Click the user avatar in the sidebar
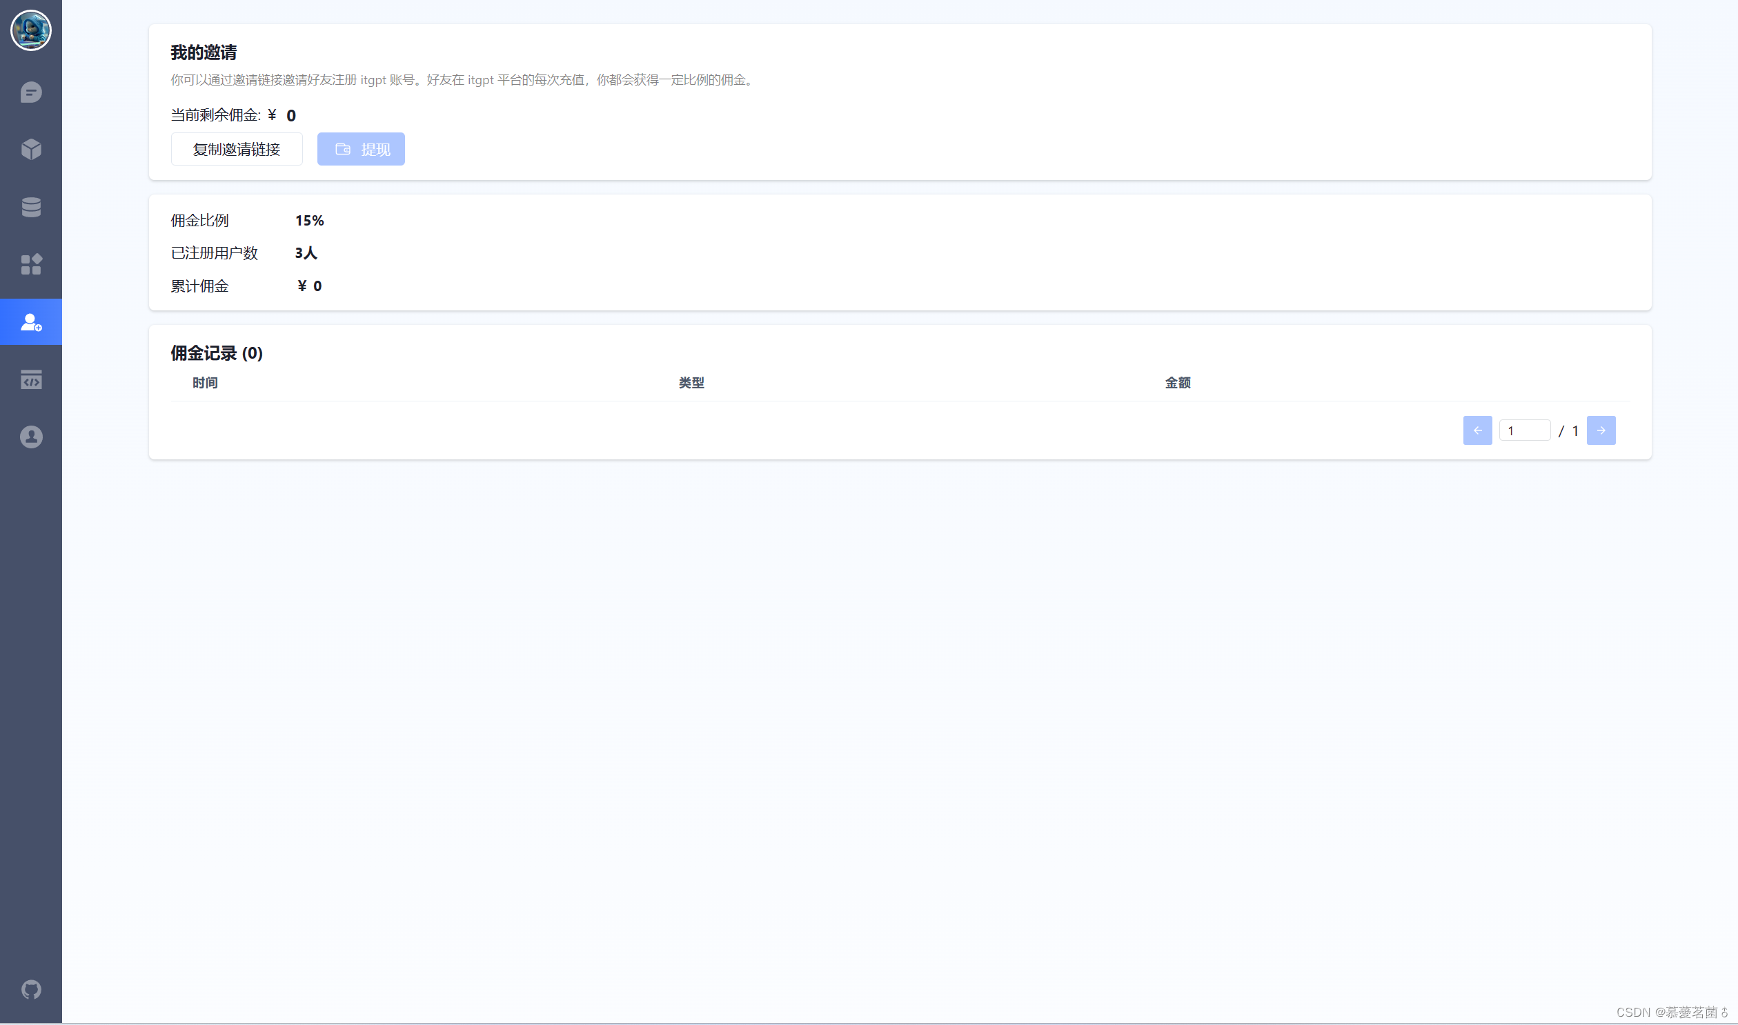Viewport: 1738px width, 1025px height. [x=30, y=30]
